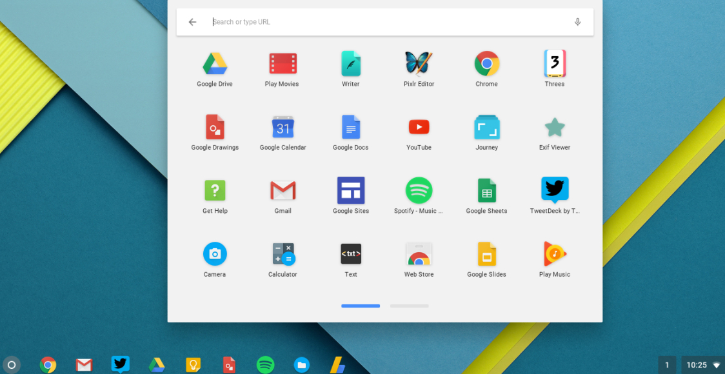
Task: Launch the Play Movies app
Action: click(283, 64)
